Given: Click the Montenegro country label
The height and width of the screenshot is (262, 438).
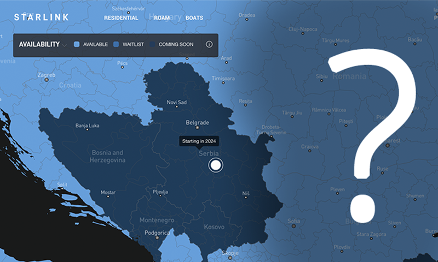Looking at the screenshot, I should coord(157,220).
